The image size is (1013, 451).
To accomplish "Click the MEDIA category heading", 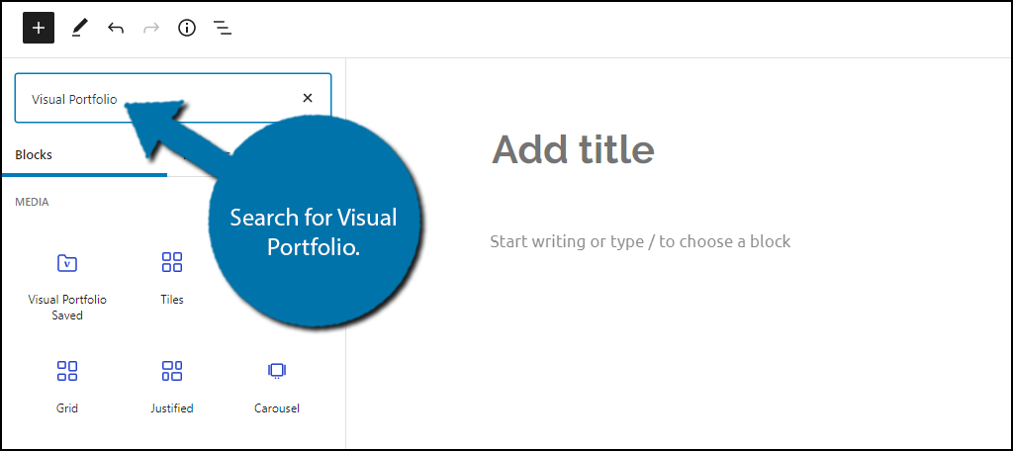I will pyautogui.click(x=32, y=202).
